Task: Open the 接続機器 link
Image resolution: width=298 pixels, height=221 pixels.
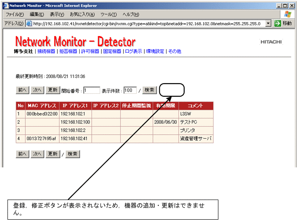Action: click(x=46, y=51)
